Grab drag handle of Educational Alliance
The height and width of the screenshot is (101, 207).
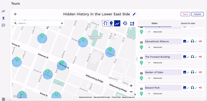tap(141, 42)
